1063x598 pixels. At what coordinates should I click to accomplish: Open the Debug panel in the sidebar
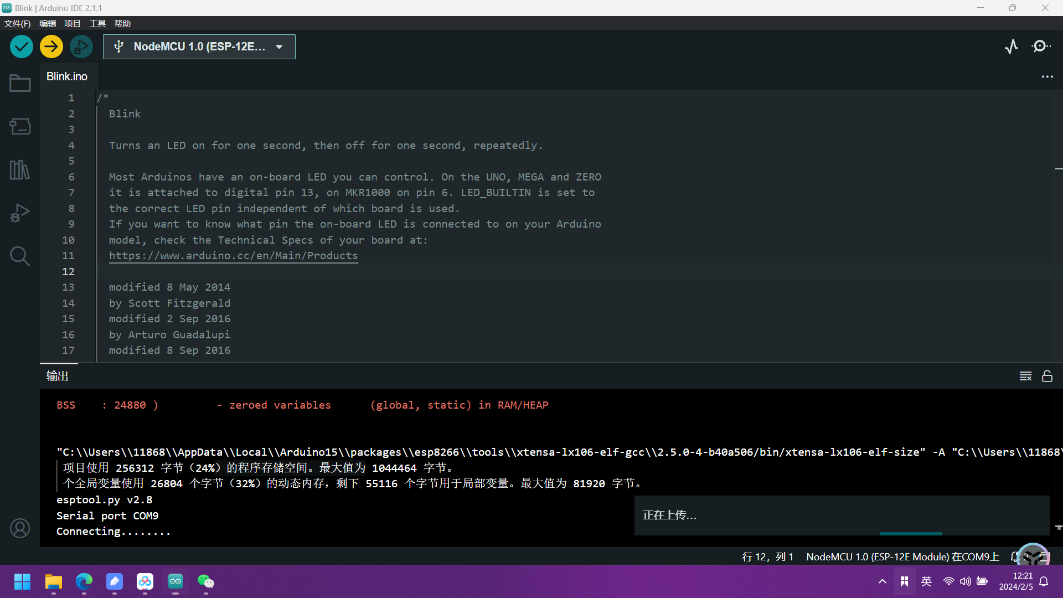pyautogui.click(x=20, y=213)
